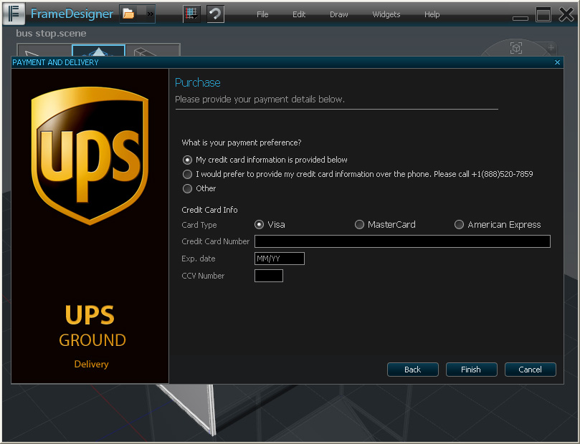
Task: Click the 'UPS GROUND' text in side panel
Action: [x=92, y=327]
